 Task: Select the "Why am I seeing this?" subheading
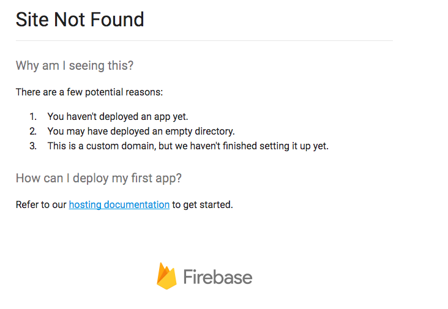pyautogui.click(x=74, y=65)
